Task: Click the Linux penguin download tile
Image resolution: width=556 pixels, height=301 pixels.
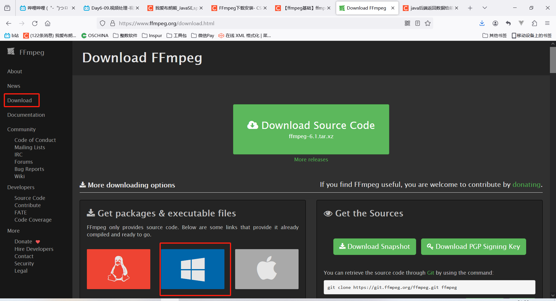Action: tap(118, 269)
